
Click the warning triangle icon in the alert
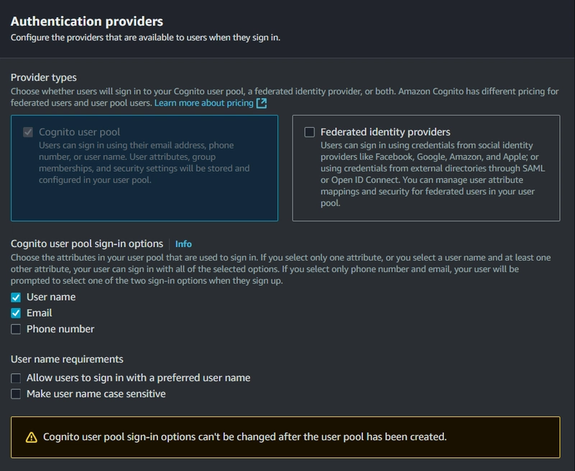31,437
